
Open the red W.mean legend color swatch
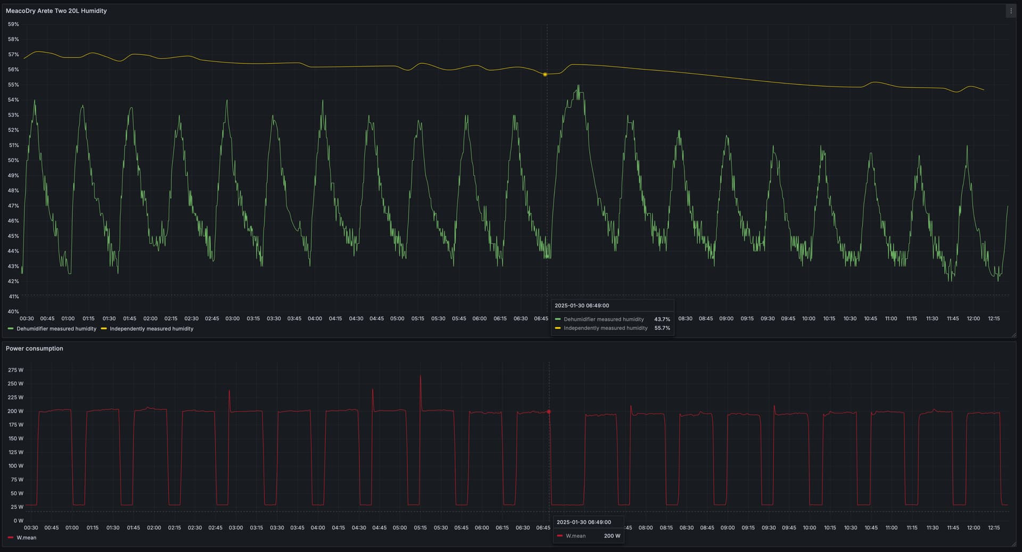pos(11,538)
